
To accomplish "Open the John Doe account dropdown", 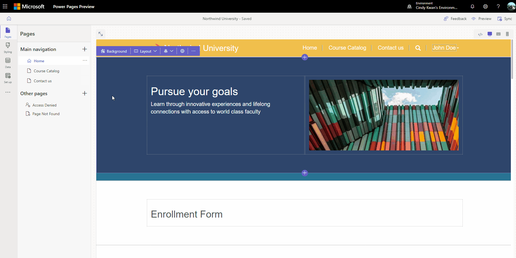I will click(444, 48).
